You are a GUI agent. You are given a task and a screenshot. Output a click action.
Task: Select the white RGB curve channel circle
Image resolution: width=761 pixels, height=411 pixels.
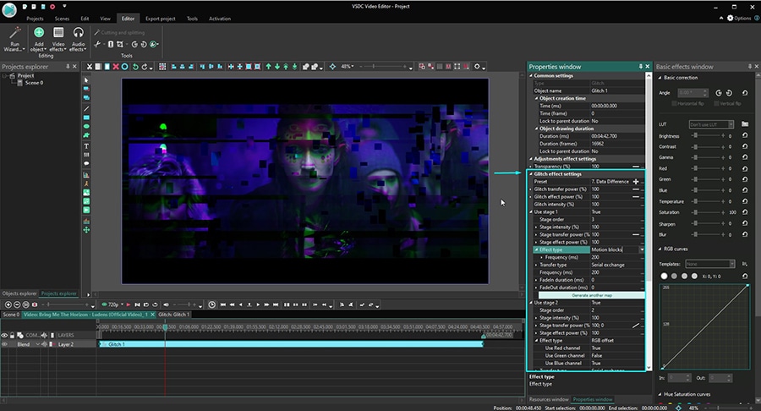(x=664, y=276)
